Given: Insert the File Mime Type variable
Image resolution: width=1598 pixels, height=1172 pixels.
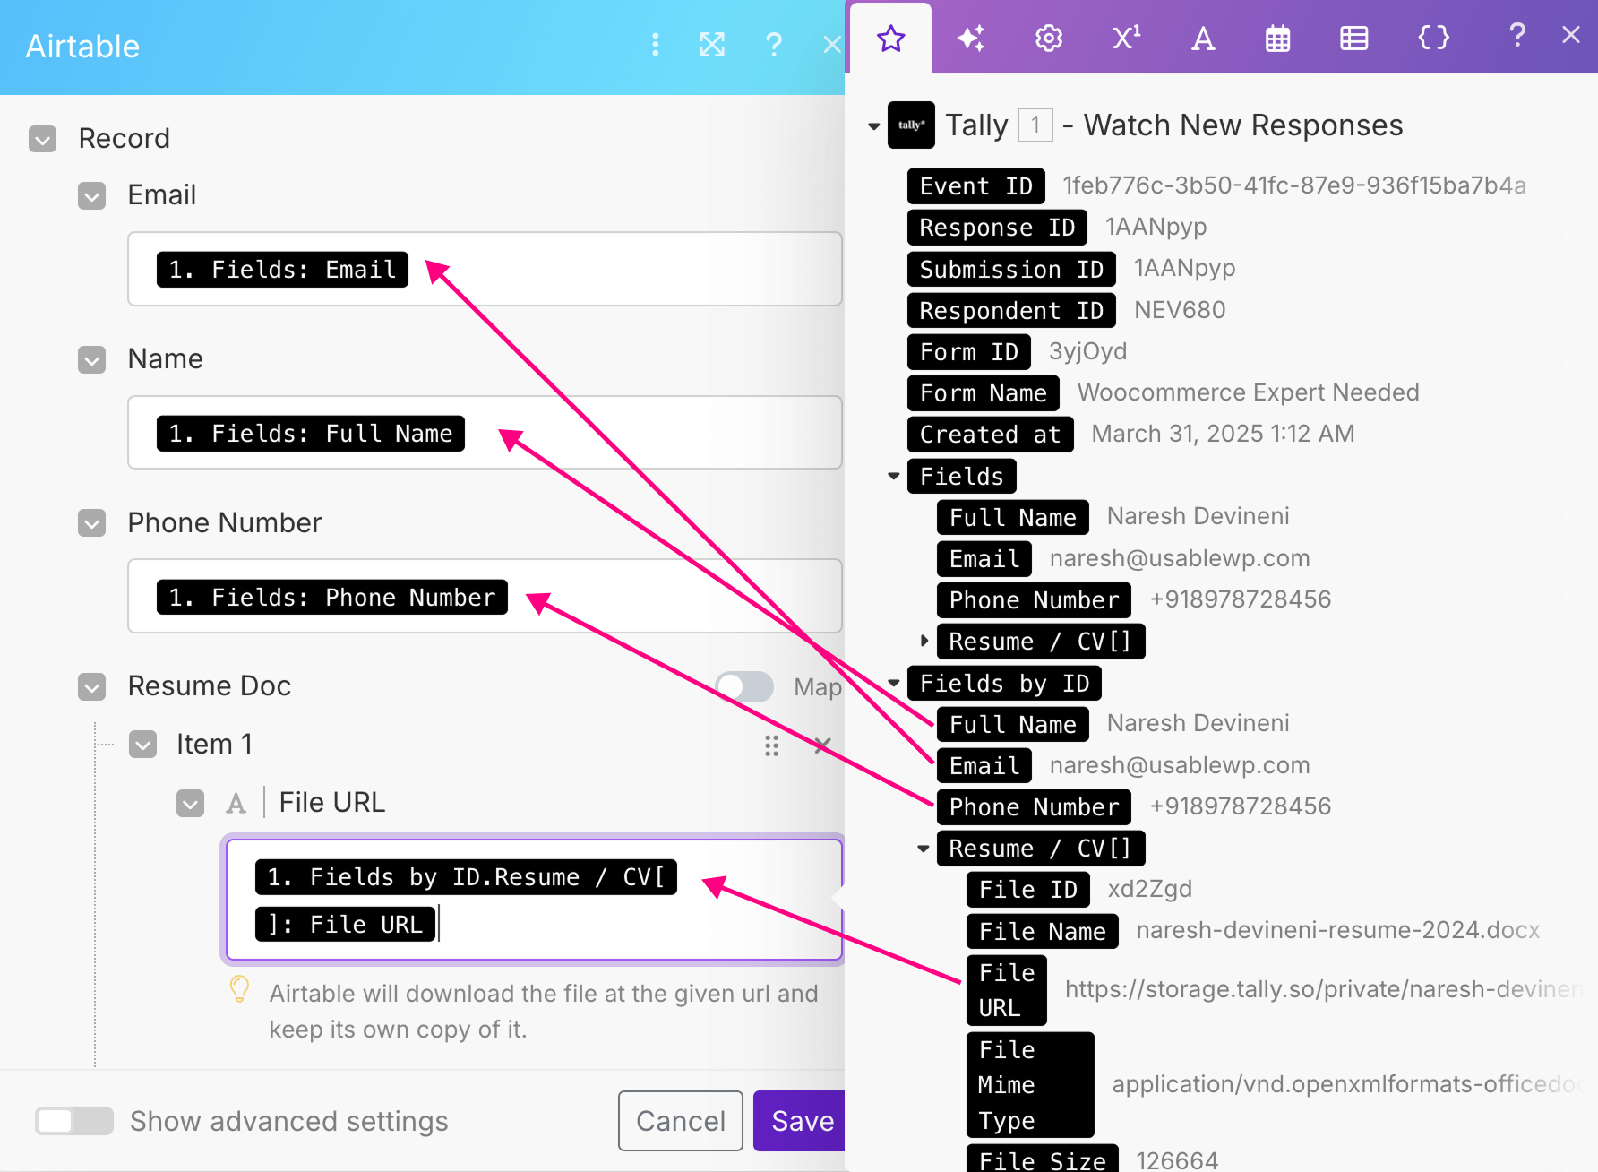Looking at the screenshot, I should [1030, 1085].
